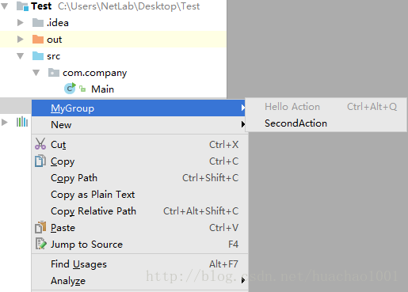The image size is (408, 292).
Task: Click the blue src folder icon
Action: coord(38,56)
